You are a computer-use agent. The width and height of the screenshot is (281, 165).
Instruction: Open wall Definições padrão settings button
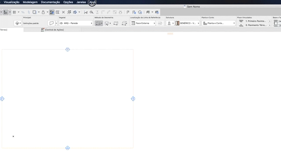point(51,23)
